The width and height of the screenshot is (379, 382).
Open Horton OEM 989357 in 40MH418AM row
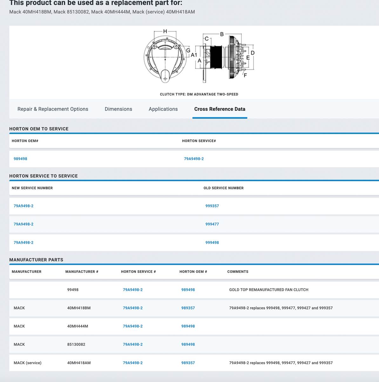pos(188,363)
